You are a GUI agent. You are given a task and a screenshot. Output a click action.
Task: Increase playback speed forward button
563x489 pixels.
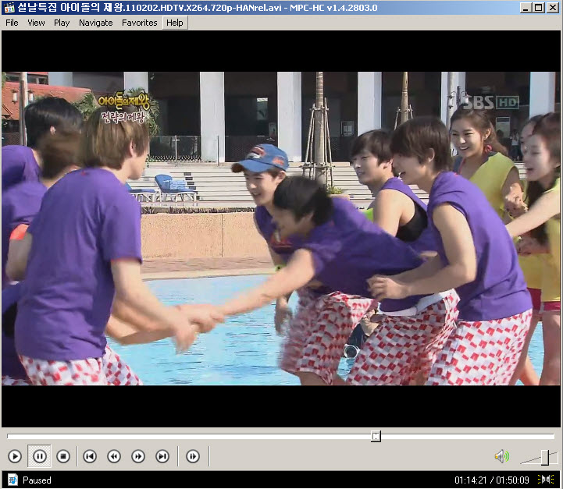[x=138, y=456]
